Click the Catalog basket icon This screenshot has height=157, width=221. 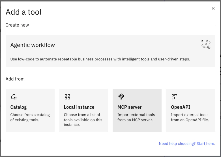tap(14, 97)
